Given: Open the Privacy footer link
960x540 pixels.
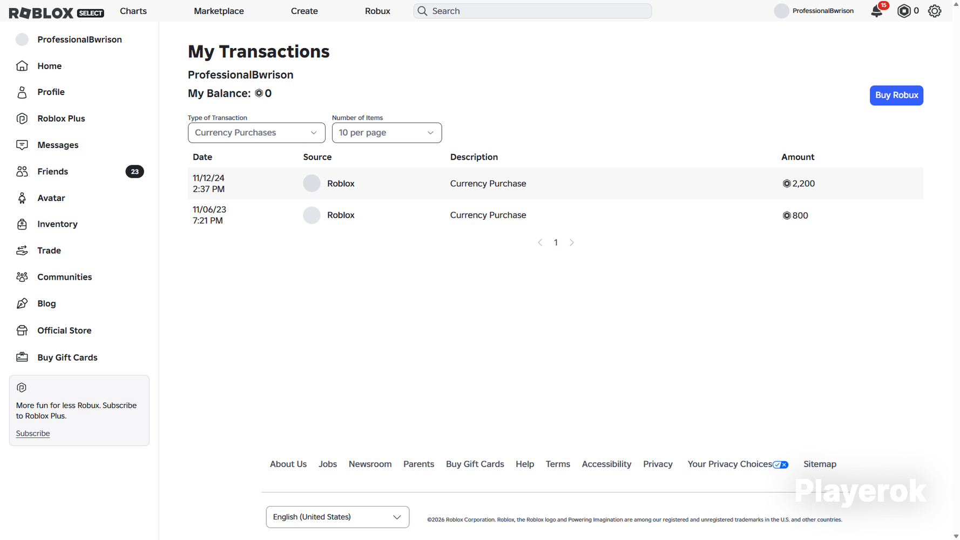Looking at the screenshot, I should tap(658, 464).
